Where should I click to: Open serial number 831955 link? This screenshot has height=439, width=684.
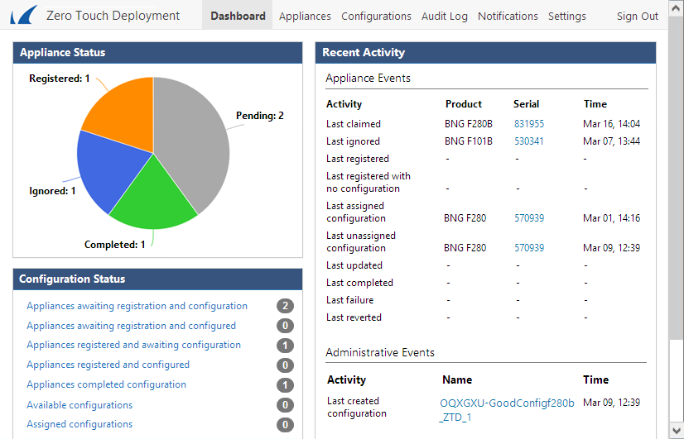(529, 124)
